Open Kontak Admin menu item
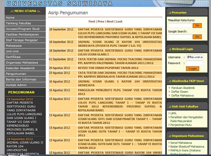Image resolution: width=211 pixels, height=156 pixels. (25, 85)
